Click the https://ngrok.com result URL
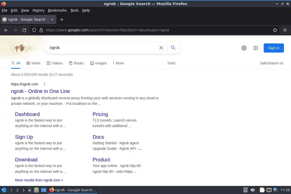The width and height of the screenshot is (291, 194). 25,84
